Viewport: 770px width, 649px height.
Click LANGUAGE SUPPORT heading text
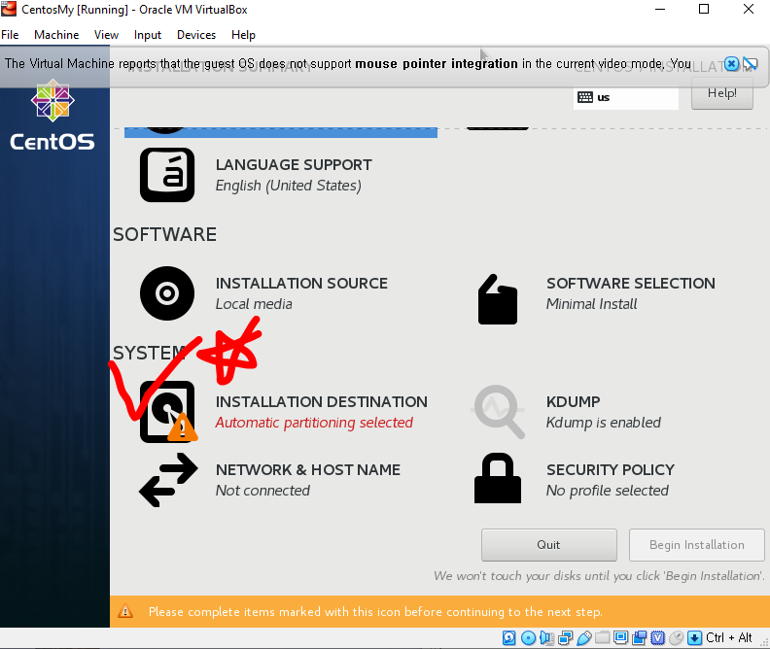(x=294, y=165)
